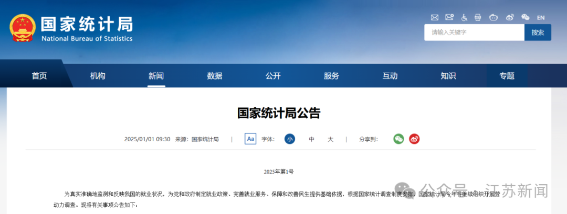The image size is (567, 214).
Task: Expand the 机构 navigation menu
Action: click(98, 76)
